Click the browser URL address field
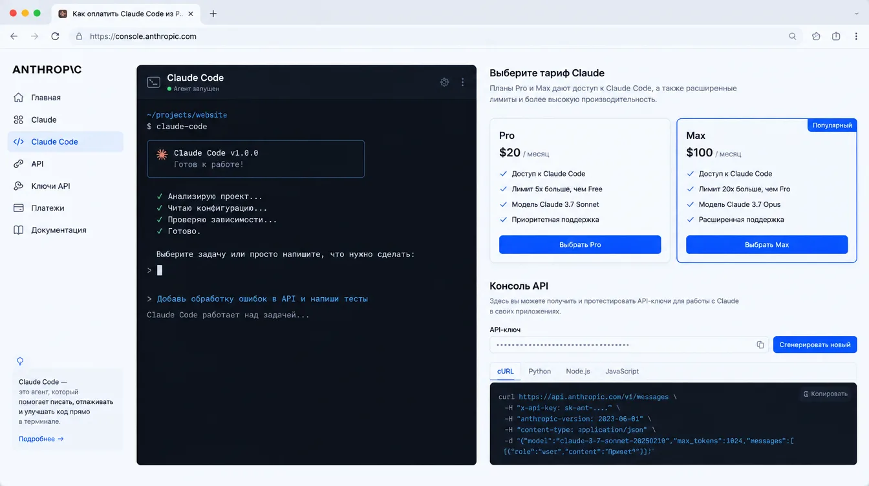The width and height of the screenshot is (869, 486). [436, 36]
